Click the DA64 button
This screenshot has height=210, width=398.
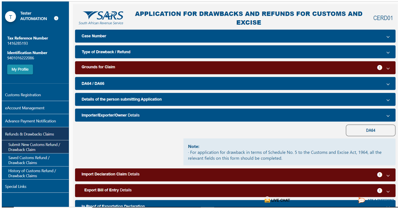[370, 130]
